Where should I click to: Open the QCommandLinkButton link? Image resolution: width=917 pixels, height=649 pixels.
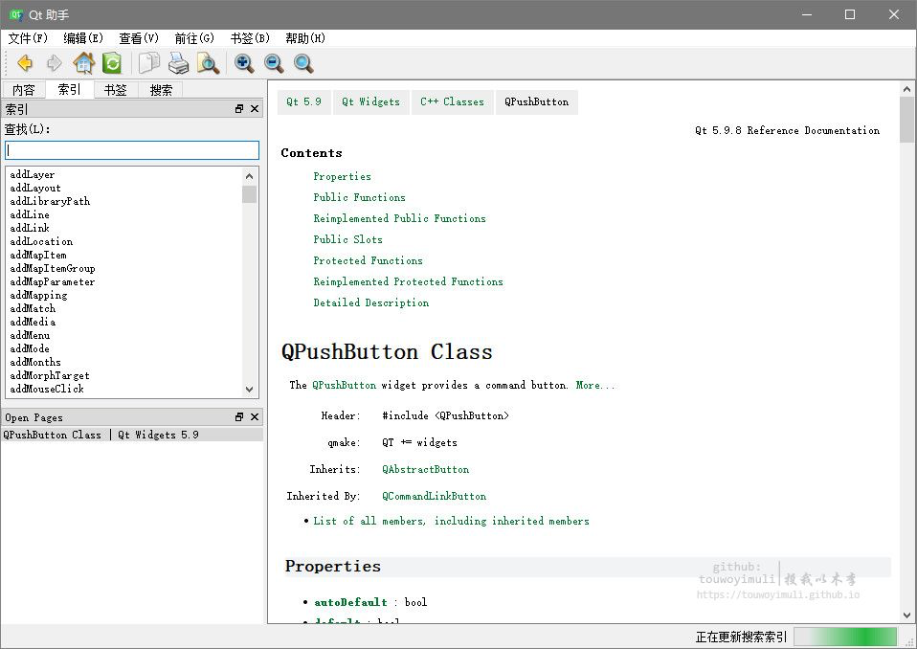coord(434,497)
